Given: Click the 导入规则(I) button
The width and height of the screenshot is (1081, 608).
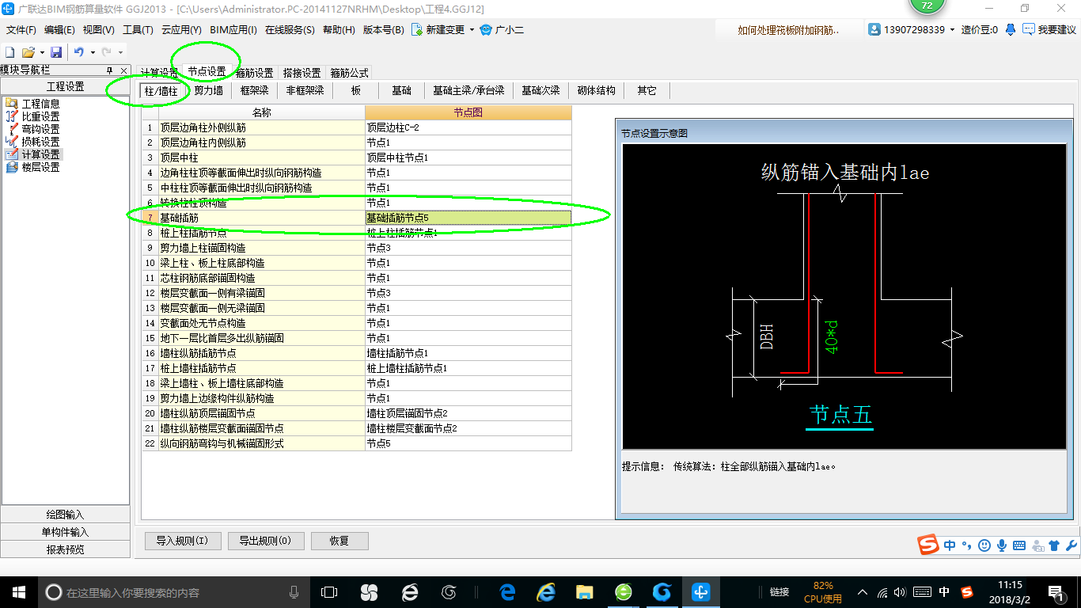Looking at the screenshot, I should pos(182,541).
